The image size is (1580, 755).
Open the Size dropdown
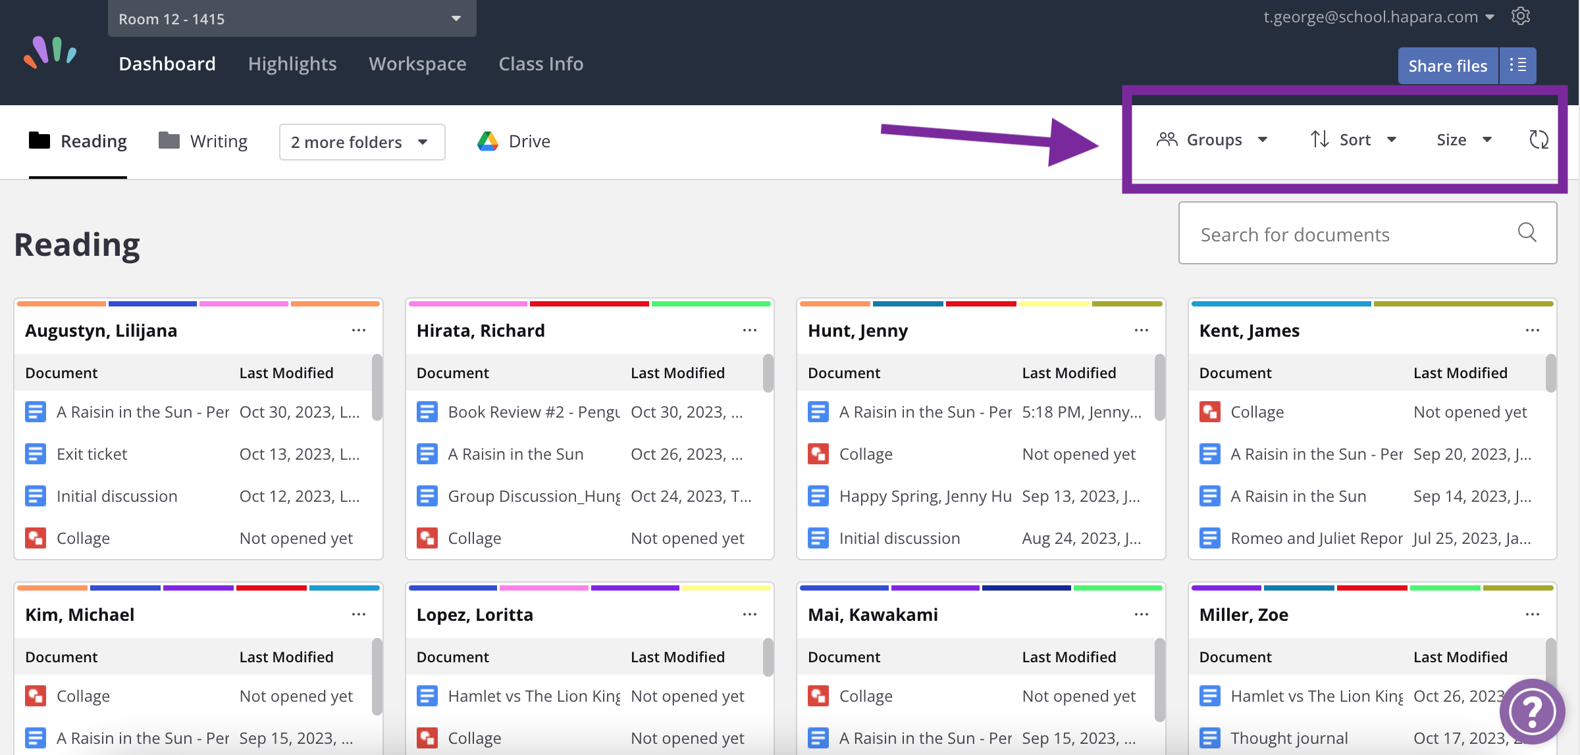(x=1464, y=139)
